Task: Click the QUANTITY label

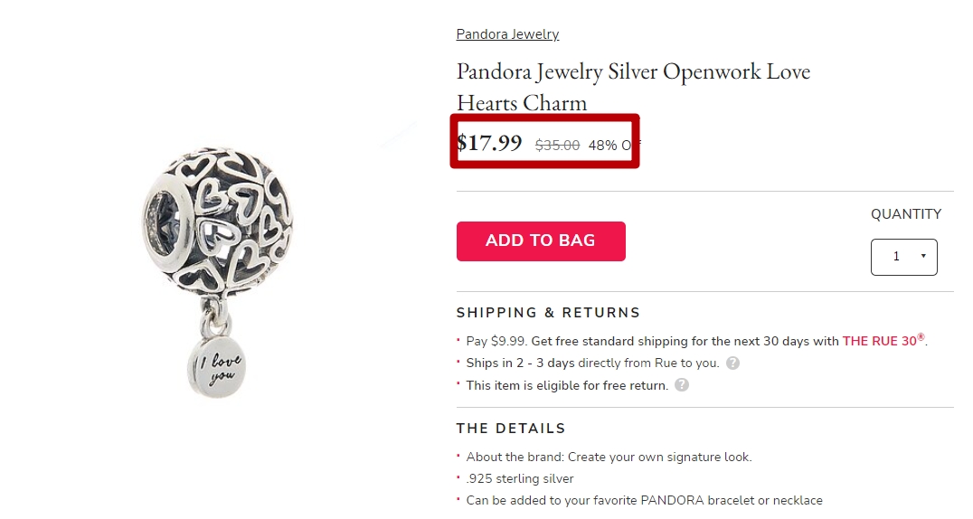Action: 906,214
